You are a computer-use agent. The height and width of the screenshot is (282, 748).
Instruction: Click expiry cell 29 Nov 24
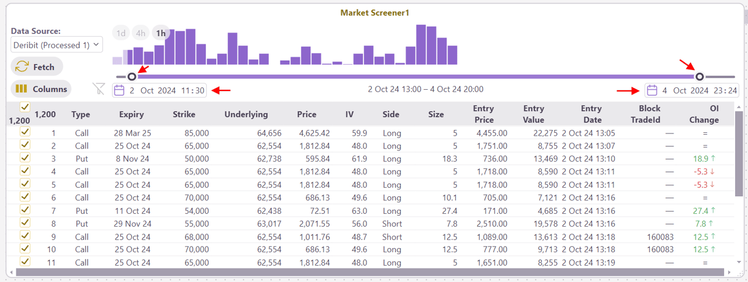(133, 223)
